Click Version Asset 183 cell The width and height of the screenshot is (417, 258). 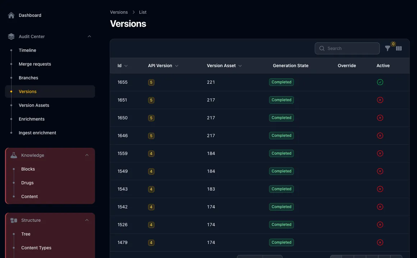211,189
